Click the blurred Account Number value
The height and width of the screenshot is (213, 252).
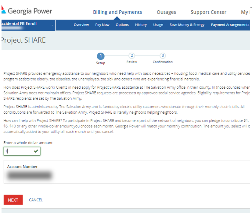[x=29, y=175]
